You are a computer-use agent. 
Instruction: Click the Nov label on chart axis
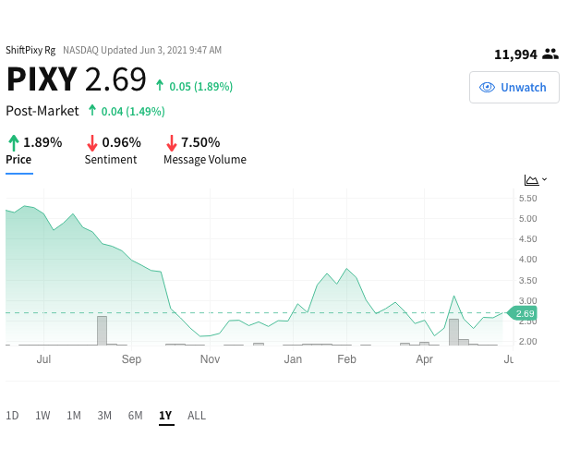click(210, 359)
